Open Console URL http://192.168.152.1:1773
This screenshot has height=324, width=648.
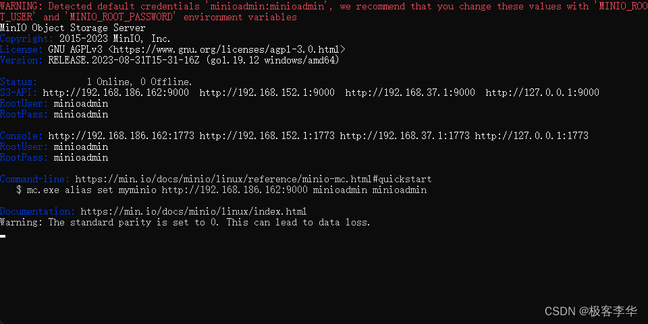pyautogui.click(x=267, y=136)
